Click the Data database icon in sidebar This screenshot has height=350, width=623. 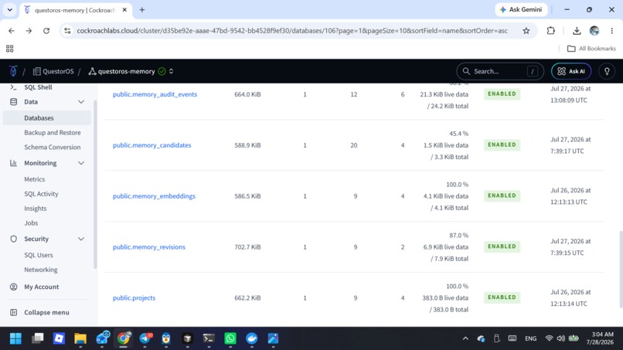click(13, 102)
